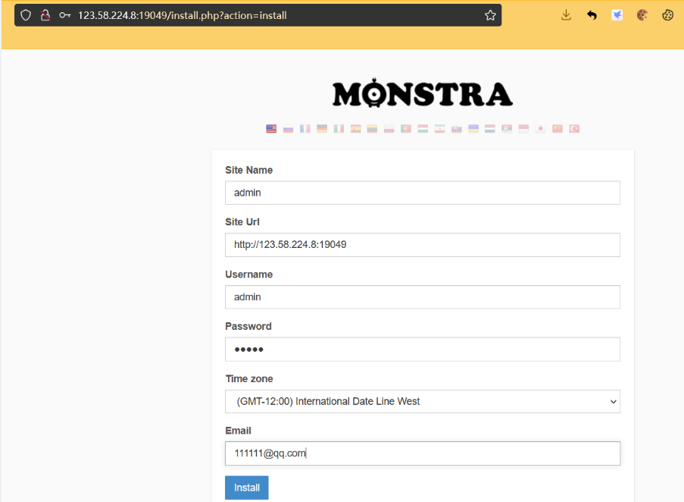684x502 pixels.
Task: Open the saved password key icon
Action: (65, 15)
